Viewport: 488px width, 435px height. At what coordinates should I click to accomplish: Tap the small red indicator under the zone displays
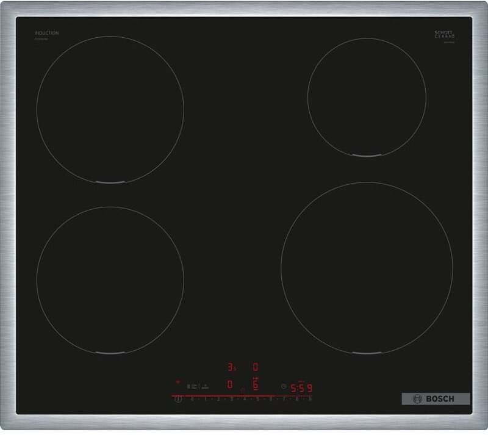[x=243, y=389]
